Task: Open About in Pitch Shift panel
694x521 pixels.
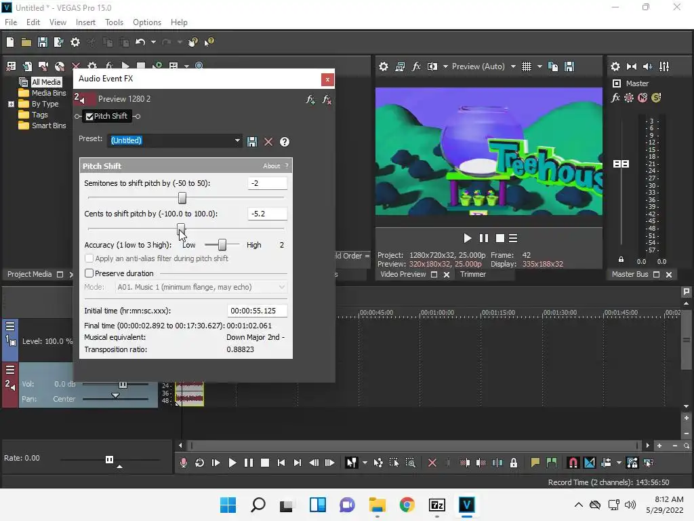Action: 271,166
